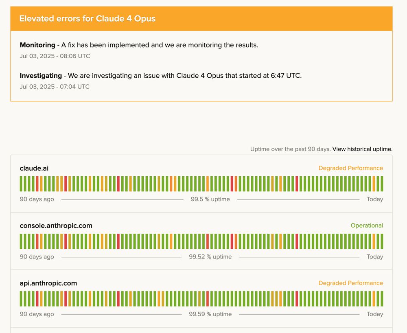
Task: Open the 'Elevated errors for Claude 4 Opus' incident
Action: pyautogui.click(x=87, y=19)
